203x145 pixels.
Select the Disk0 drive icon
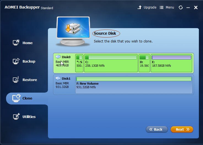(x=58, y=57)
